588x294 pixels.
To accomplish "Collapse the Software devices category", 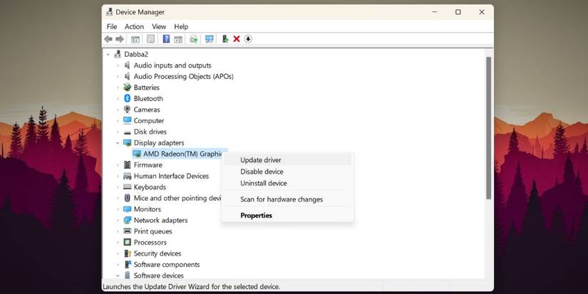I will (118, 275).
